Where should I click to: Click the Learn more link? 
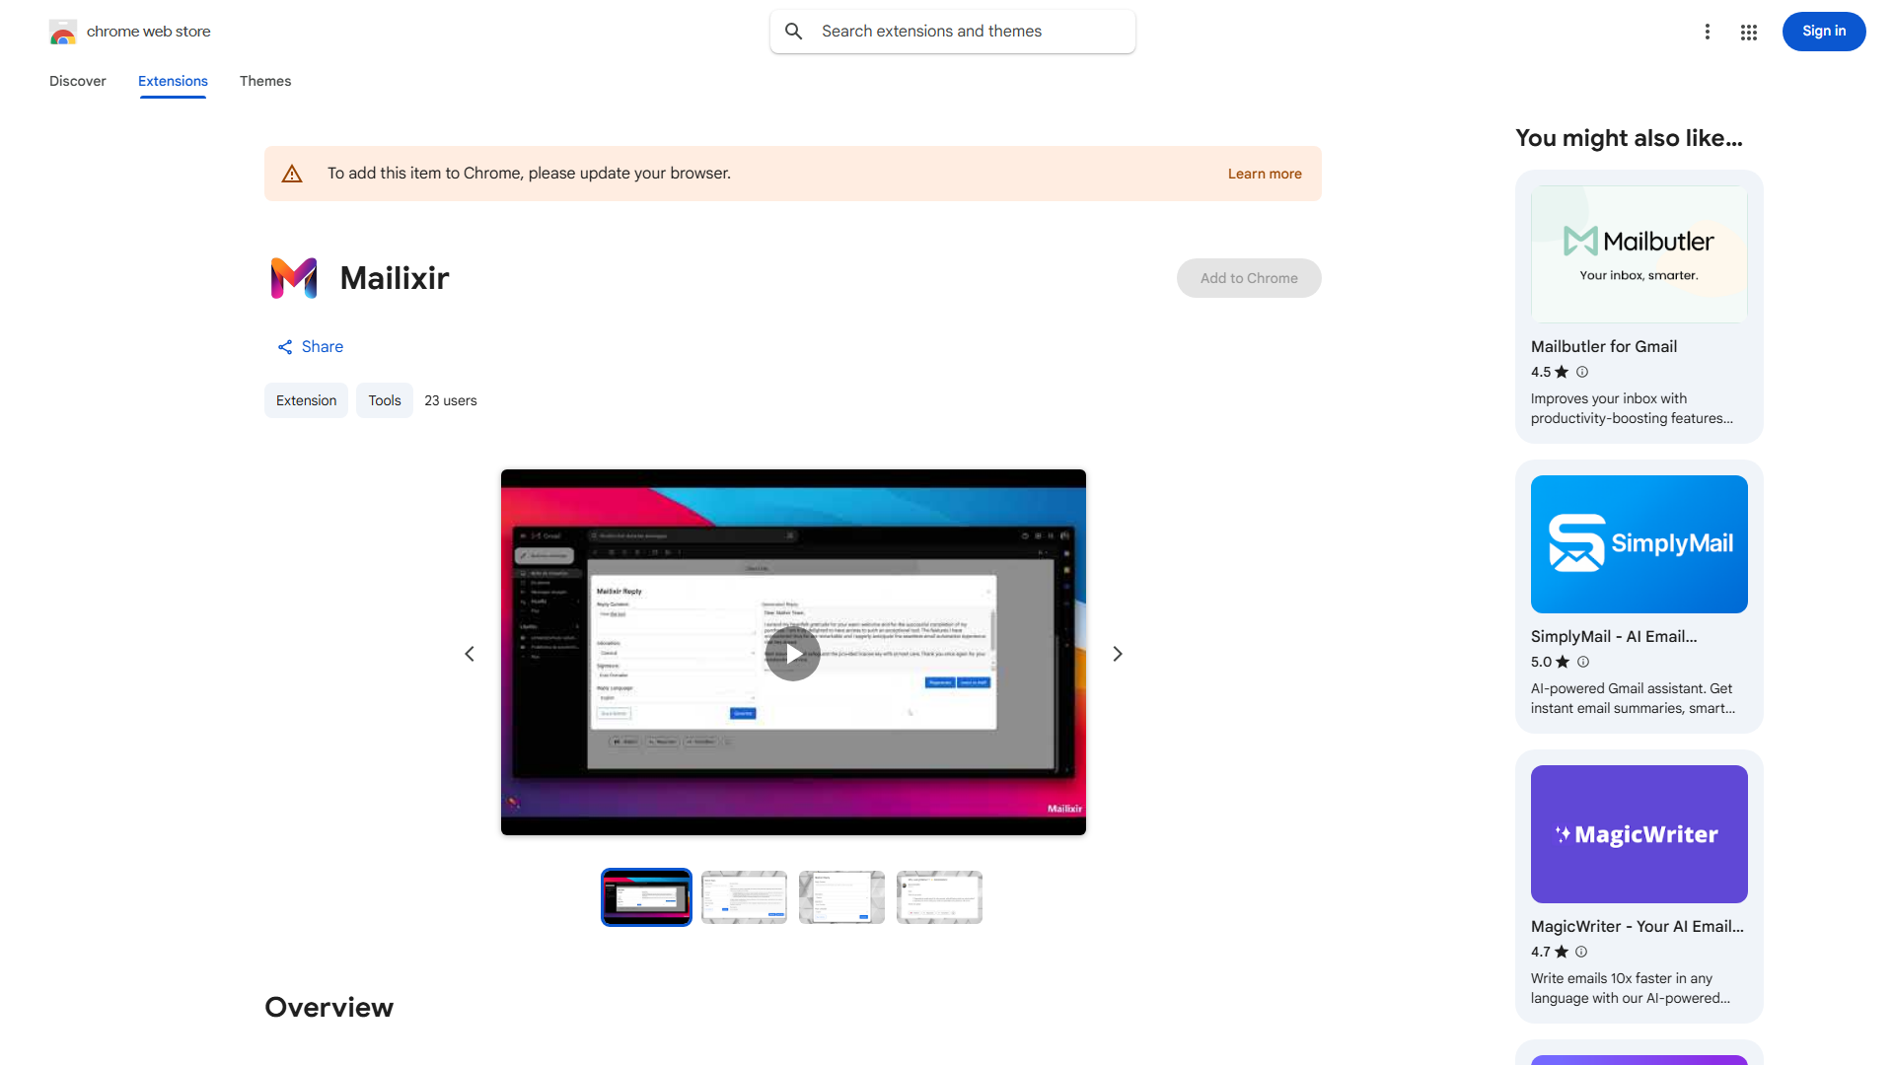[1265, 174]
